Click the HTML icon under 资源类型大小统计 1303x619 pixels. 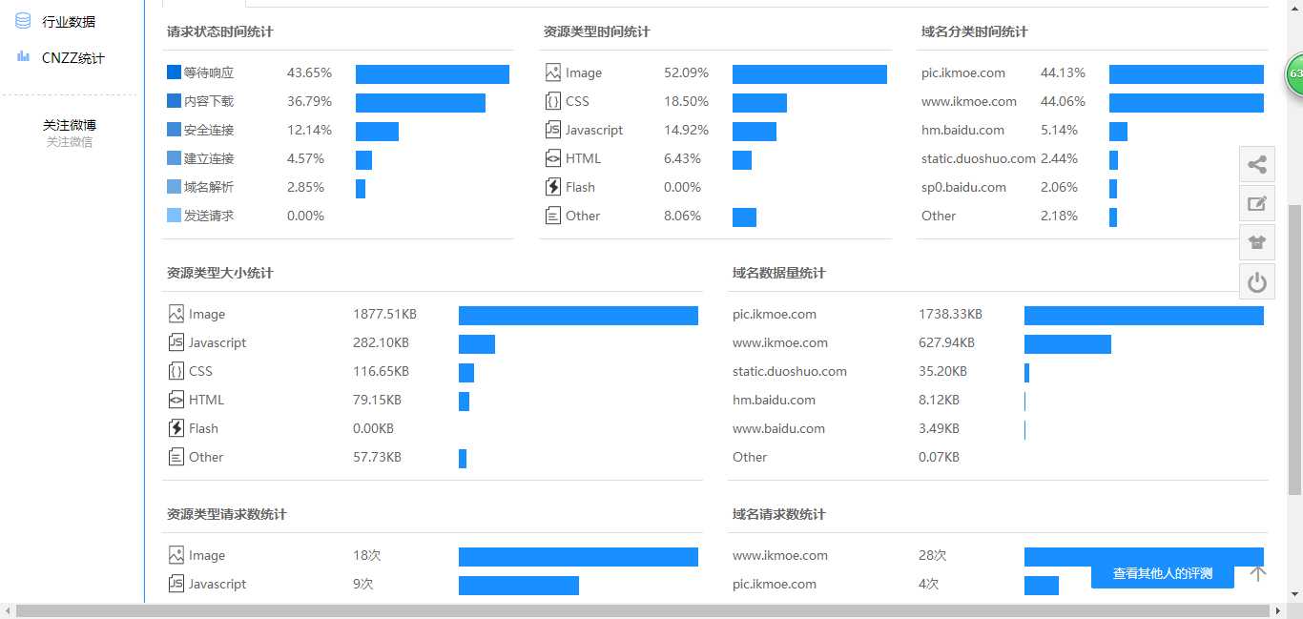[x=176, y=400]
